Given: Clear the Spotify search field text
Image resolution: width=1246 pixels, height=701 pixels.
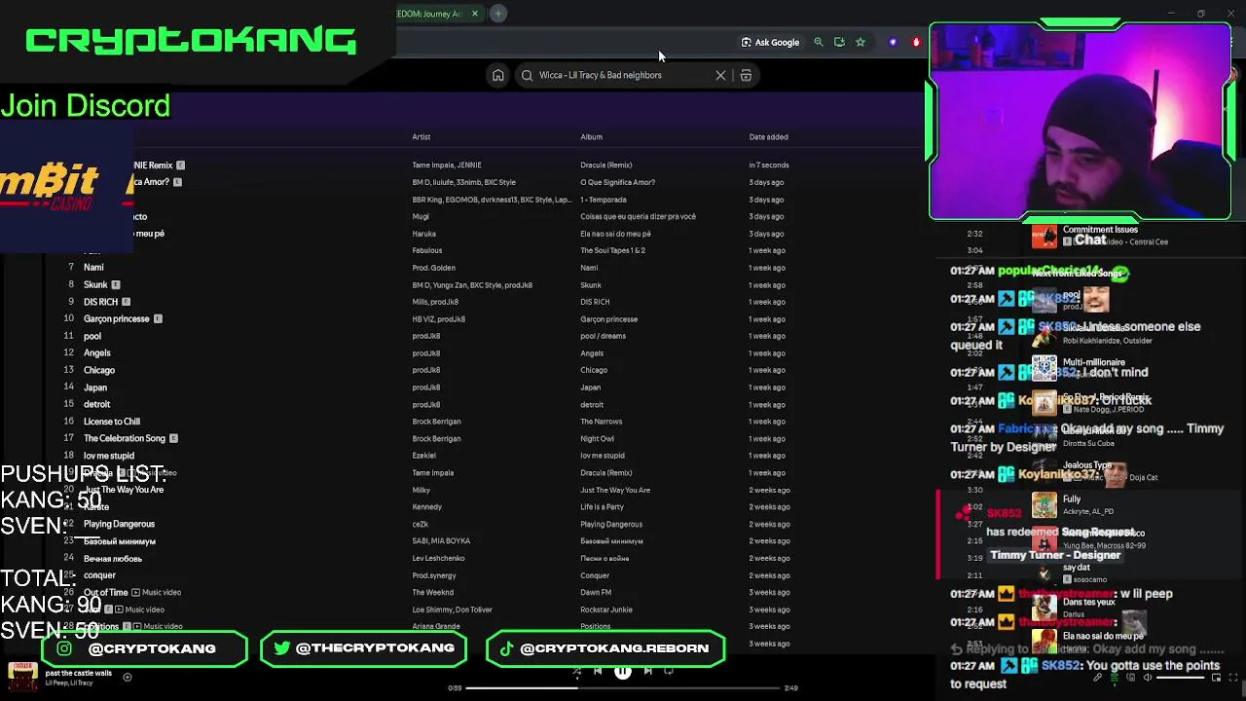Looking at the screenshot, I should (x=720, y=75).
